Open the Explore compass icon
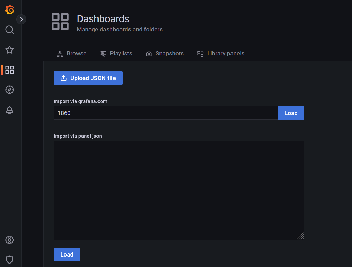Viewport: 352px width, 267px height. 10,90
